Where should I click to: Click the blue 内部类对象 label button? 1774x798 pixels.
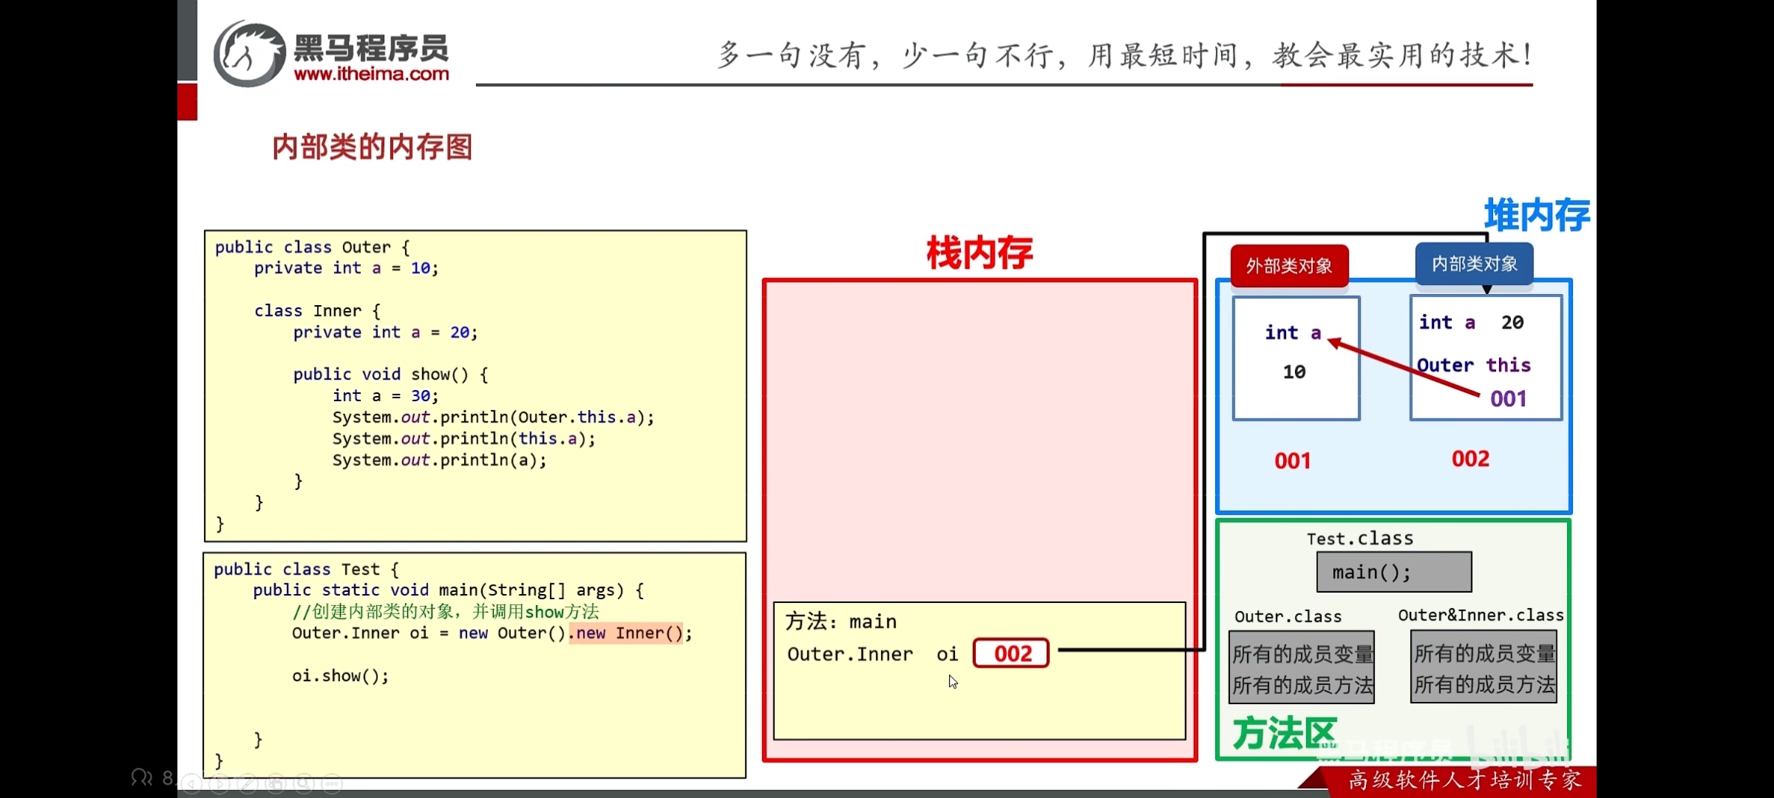tap(1474, 264)
